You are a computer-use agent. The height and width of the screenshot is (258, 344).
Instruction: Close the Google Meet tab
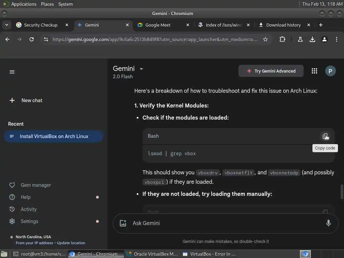click(x=188, y=25)
